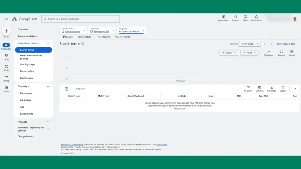301x169 pixels.
Task: Open the Goals trophy icon
Action: [x=6, y=56]
